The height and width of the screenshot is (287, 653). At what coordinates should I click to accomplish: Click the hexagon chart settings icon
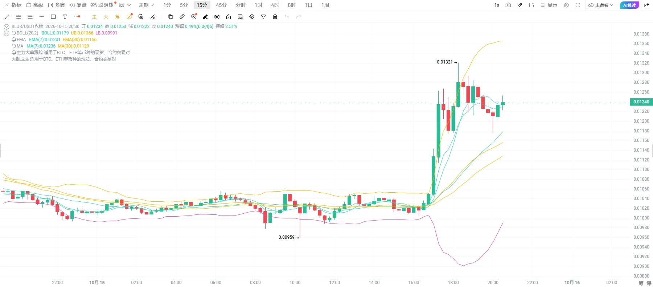coord(566,5)
